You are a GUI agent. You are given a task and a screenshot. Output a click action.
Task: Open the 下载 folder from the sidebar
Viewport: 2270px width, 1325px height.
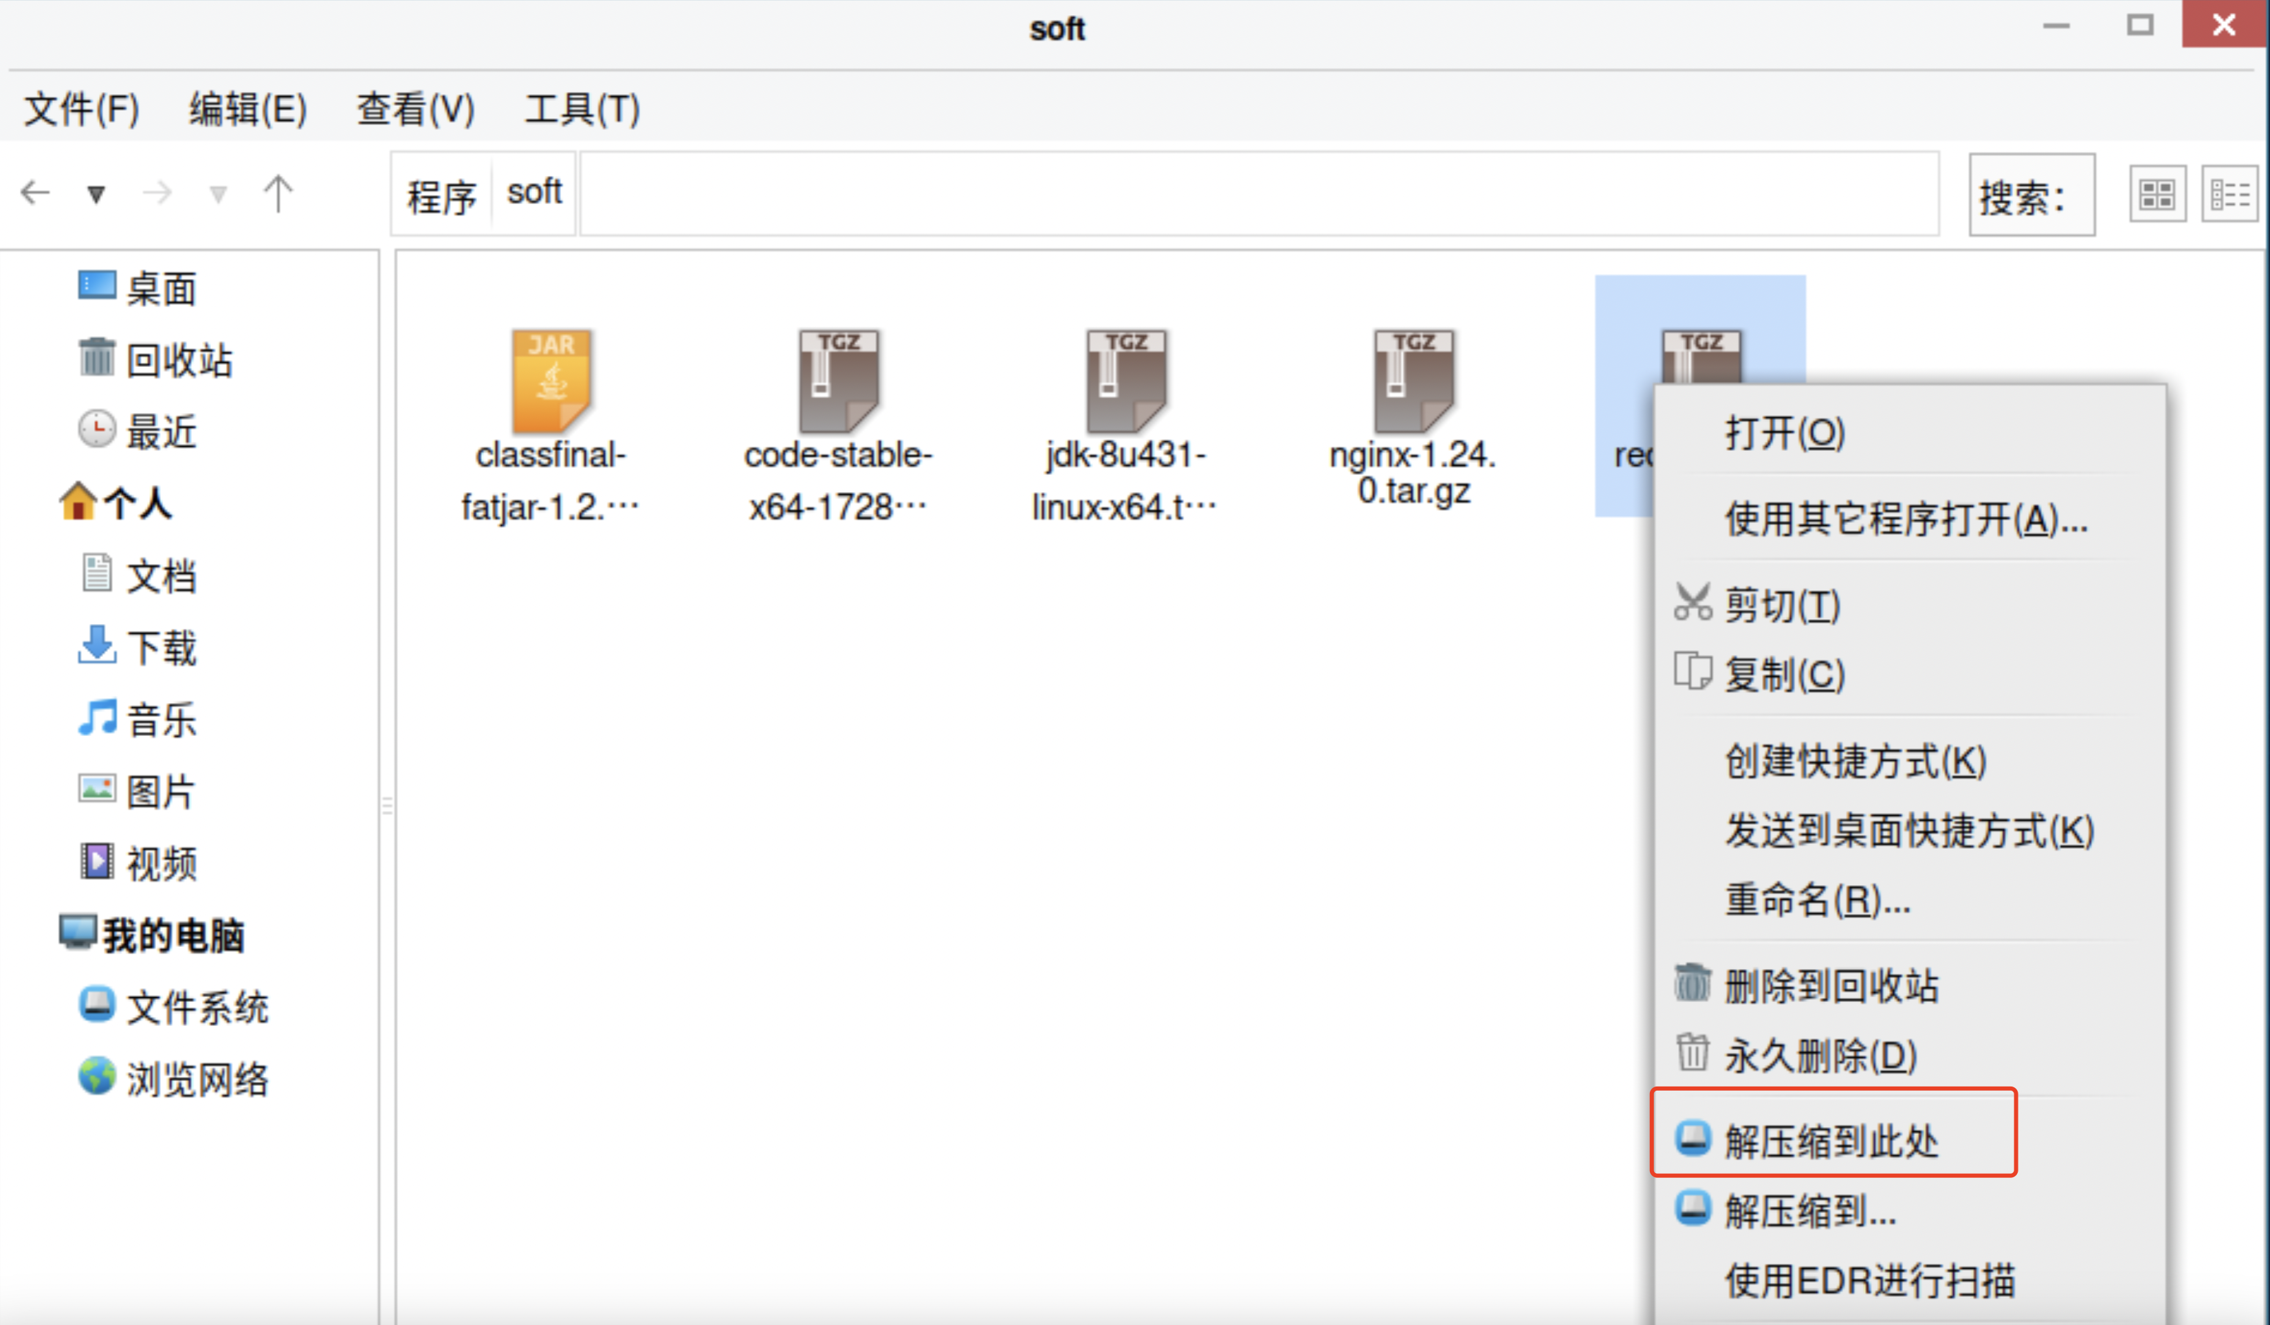pyautogui.click(x=162, y=647)
